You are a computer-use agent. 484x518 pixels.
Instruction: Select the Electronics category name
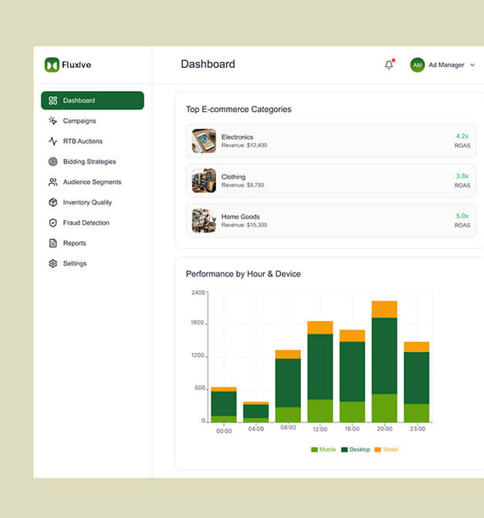(237, 137)
